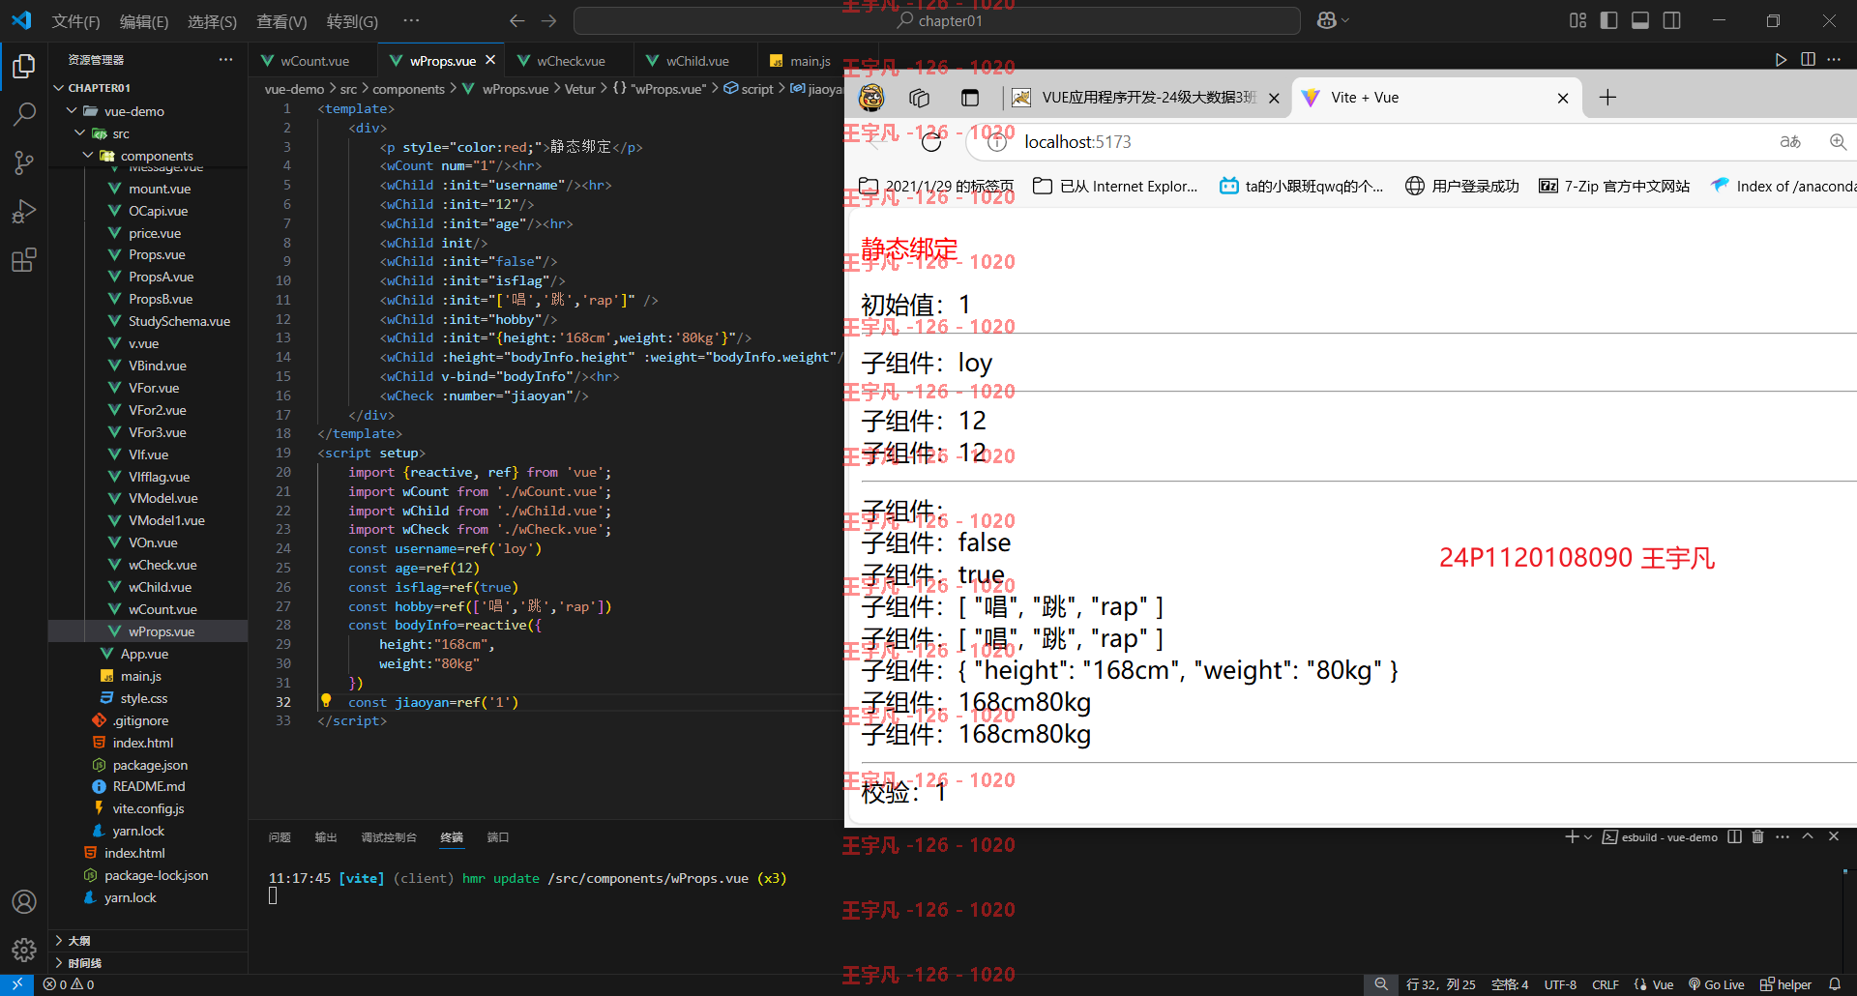Viewport: 1857px width, 996px height.
Task: Open App.vue in the file tree
Action: [x=144, y=654]
